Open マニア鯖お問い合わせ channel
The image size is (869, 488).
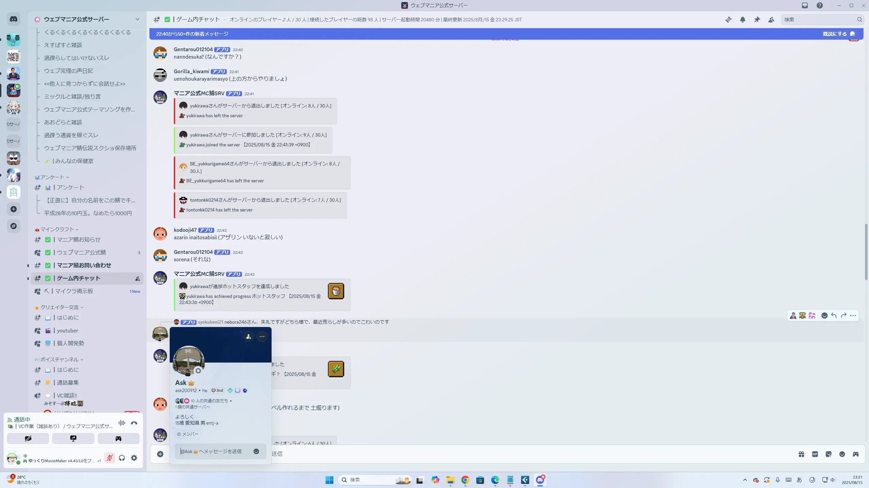[84, 265]
